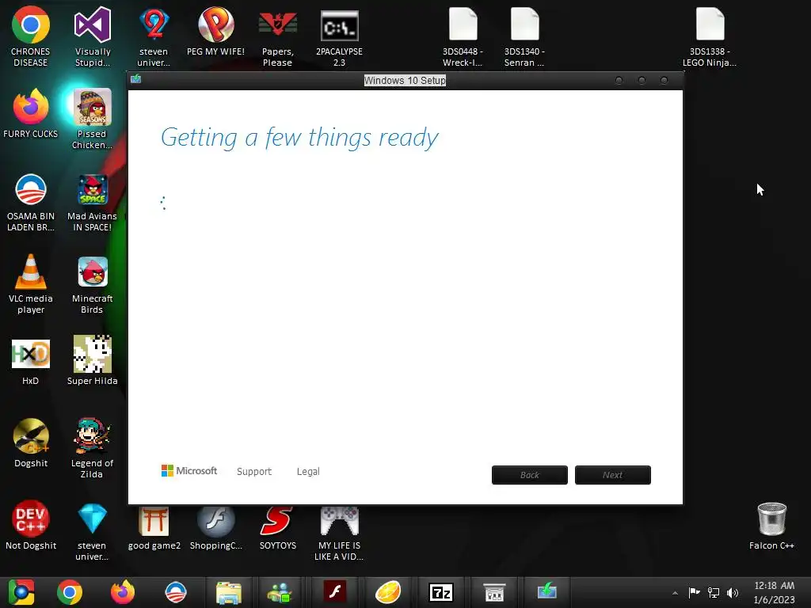This screenshot has width=811, height=608.
Task: Open the good game2 desktop icon
Action: coord(154,521)
